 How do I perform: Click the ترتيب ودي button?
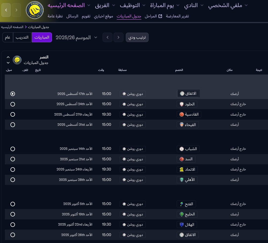(137, 37)
